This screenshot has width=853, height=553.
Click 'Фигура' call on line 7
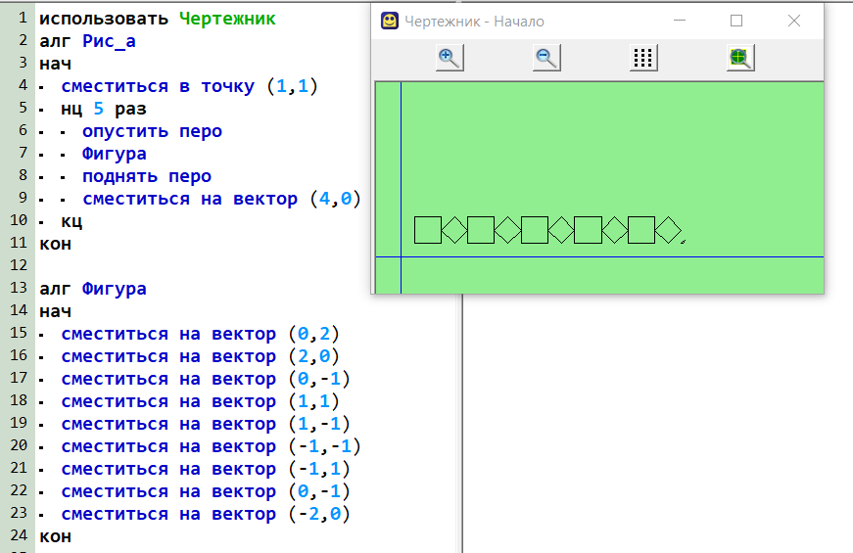[x=115, y=154]
